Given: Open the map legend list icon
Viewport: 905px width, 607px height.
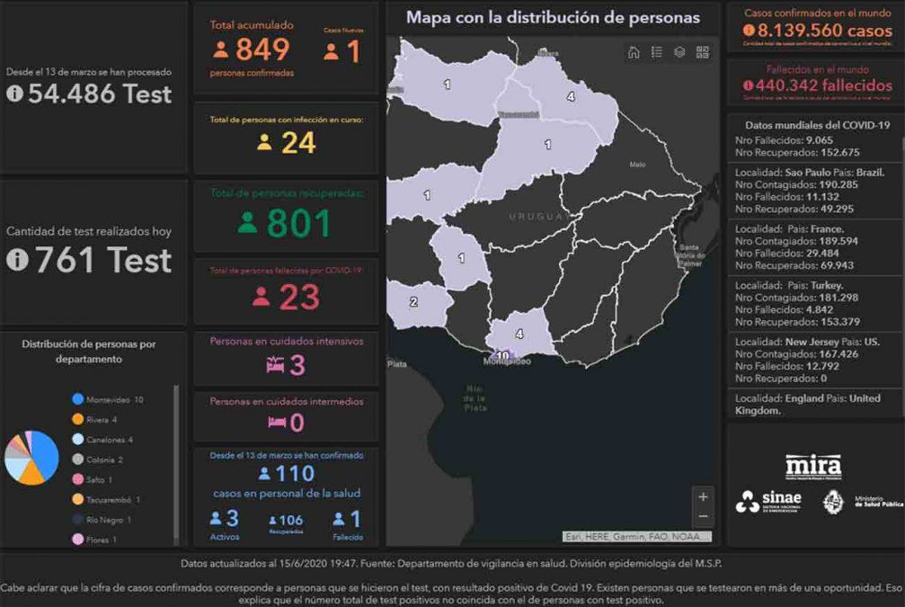Looking at the screenshot, I should click(x=657, y=52).
